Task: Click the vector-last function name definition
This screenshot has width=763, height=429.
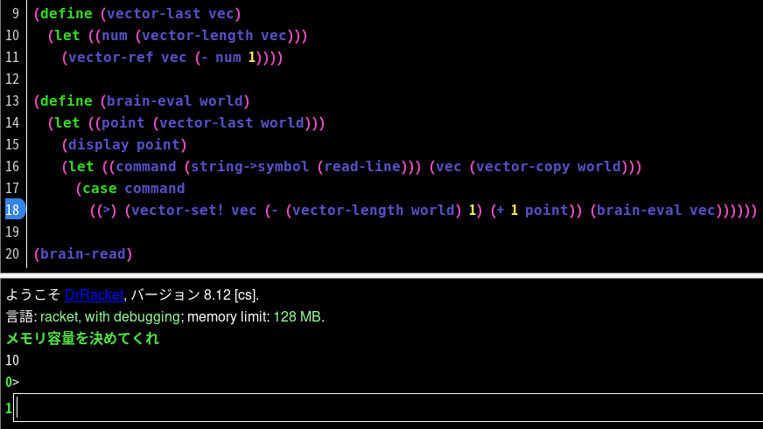Action: pyautogui.click(x=153, y=14)
